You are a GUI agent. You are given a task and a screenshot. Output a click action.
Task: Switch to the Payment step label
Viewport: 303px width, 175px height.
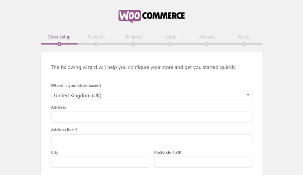click(96, 37)
